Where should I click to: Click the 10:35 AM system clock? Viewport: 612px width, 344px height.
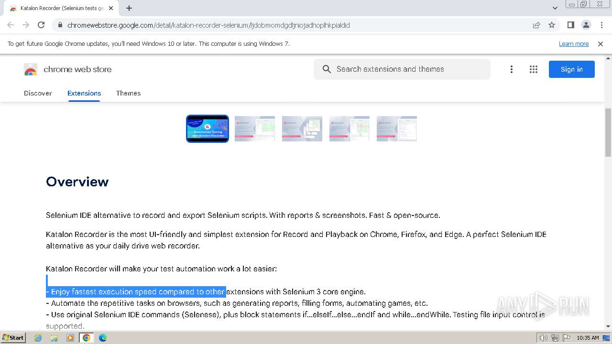588,338
